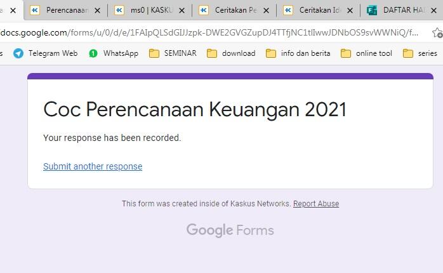Open the online tool bookmark folder
This screenshot has height=273, width=443.
coord(366,53)
